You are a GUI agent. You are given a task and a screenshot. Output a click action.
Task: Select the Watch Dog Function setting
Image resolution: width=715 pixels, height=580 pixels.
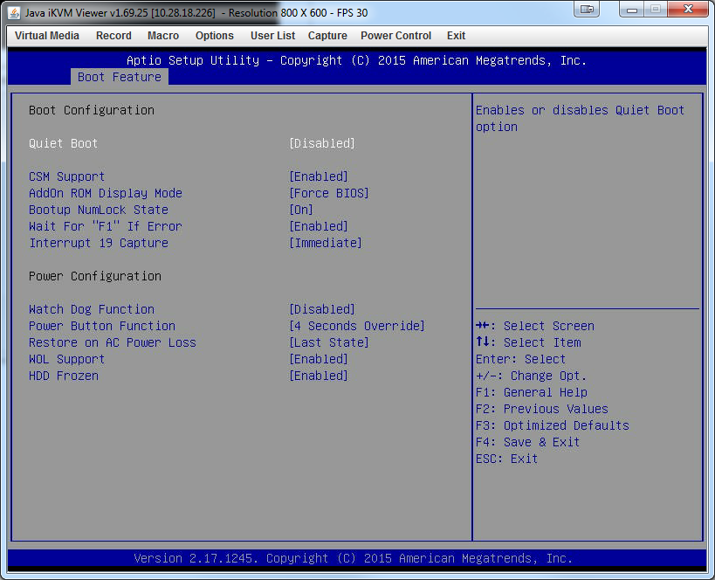pos(91,309)
